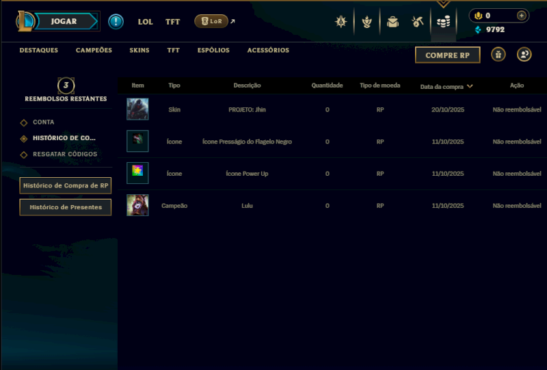Viewport: 547px width, 370px height.
Task: Click the COMPRE RP button
Action: pyautogui.click(x=448, y=55)
